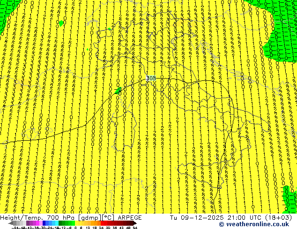297x229 pixels.
Task: Click the gray left arrow end of the legend
Action: point(11,223)
